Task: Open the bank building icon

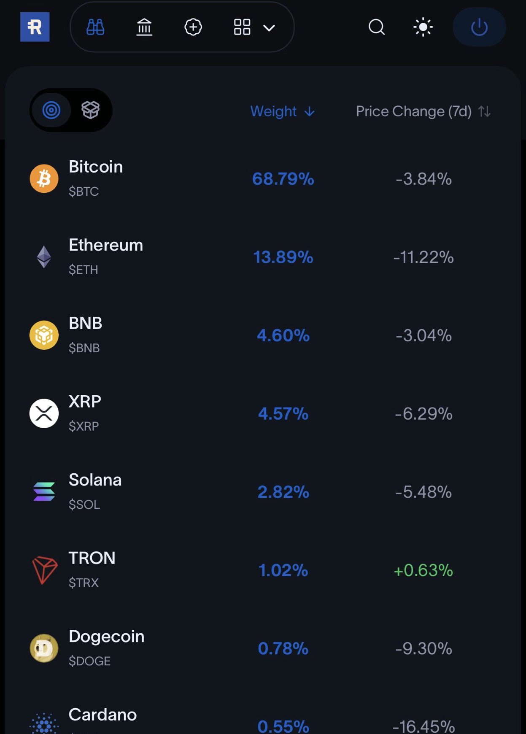Action: point(144,27)
